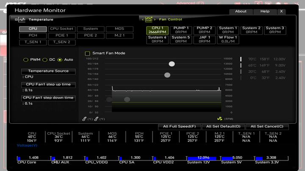Click fan curve point at 70°C
Screen dimensions: 305x171
click(x=167, y=75)
